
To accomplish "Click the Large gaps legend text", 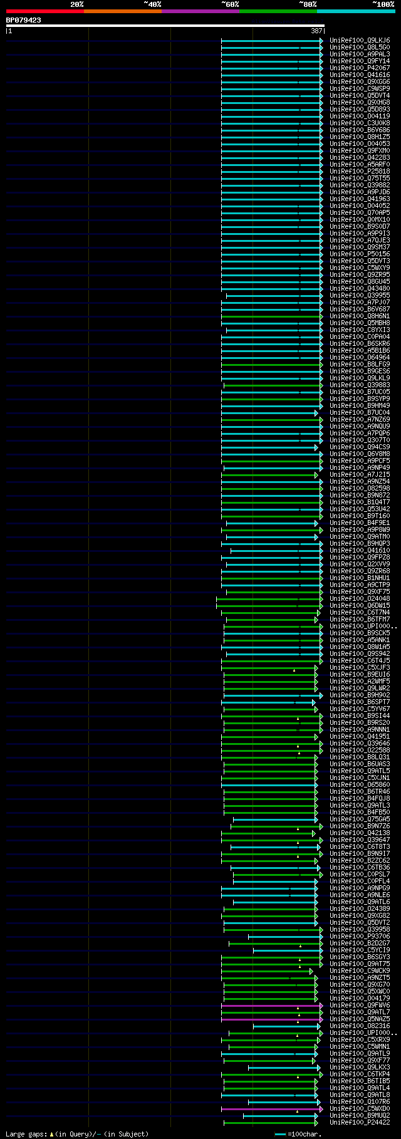I will coord(77,1134).
